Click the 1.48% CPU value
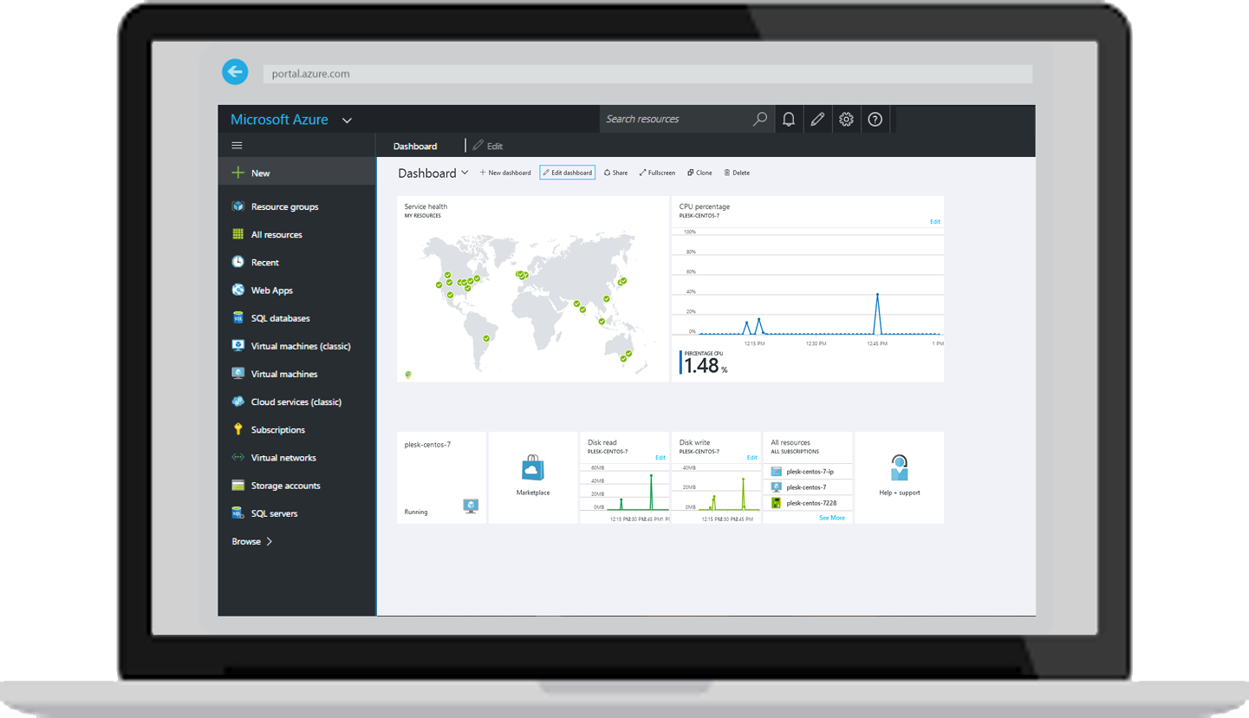Viewport: 1249px width, 718px height. coord(706,365)
